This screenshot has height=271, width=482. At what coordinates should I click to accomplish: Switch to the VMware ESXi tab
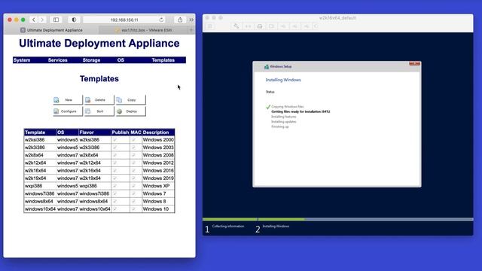[144, 30]
